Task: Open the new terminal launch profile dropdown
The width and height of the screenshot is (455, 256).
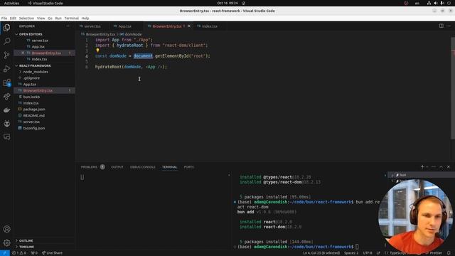Action: click(x=427, y=167)
